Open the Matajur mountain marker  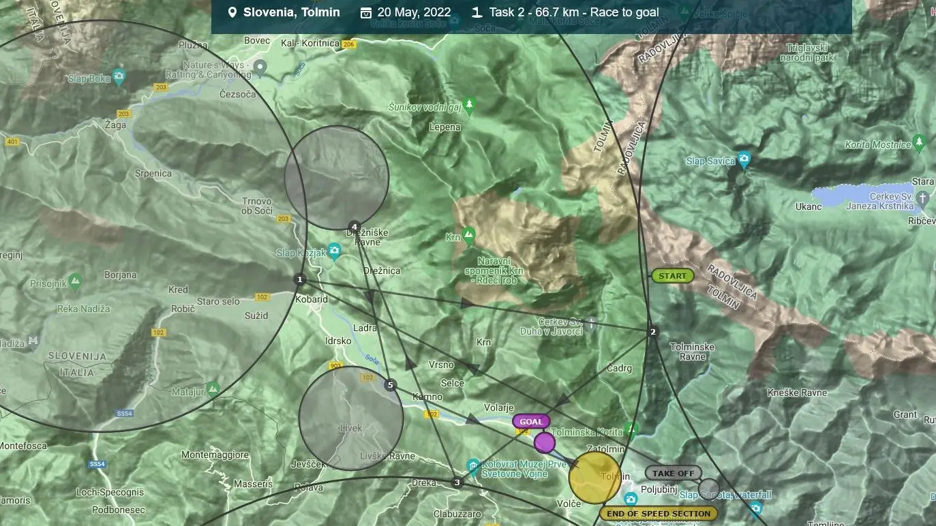[213, 389]
